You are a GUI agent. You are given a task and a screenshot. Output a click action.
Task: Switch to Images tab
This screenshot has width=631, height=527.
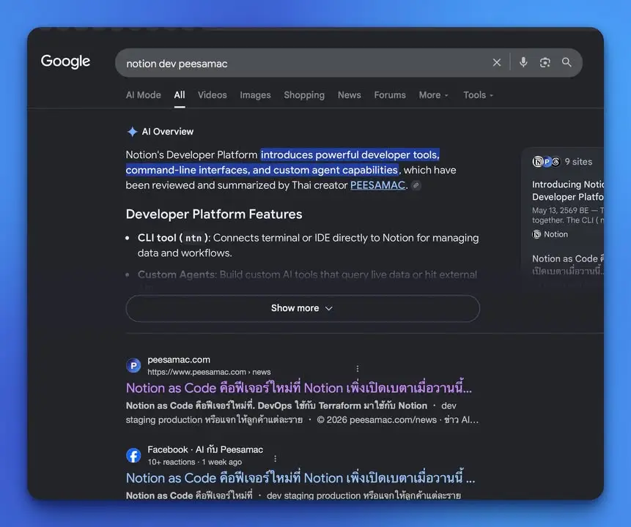(255, 95)
